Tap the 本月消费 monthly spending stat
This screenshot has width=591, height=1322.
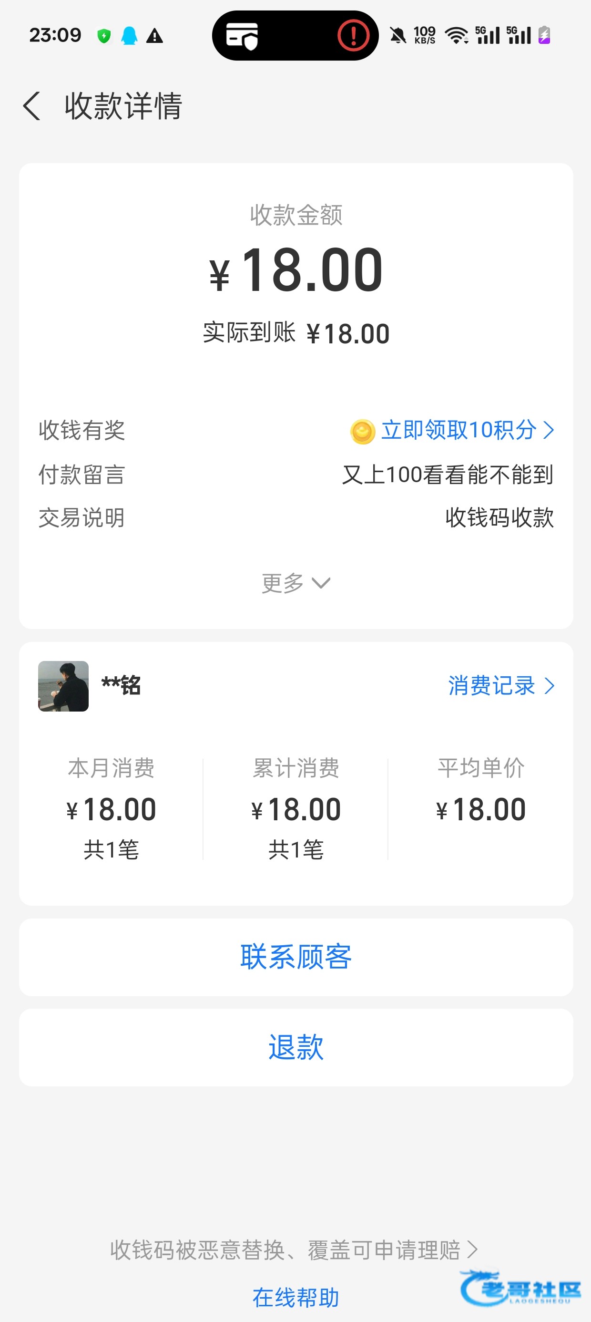coord(112,808)
